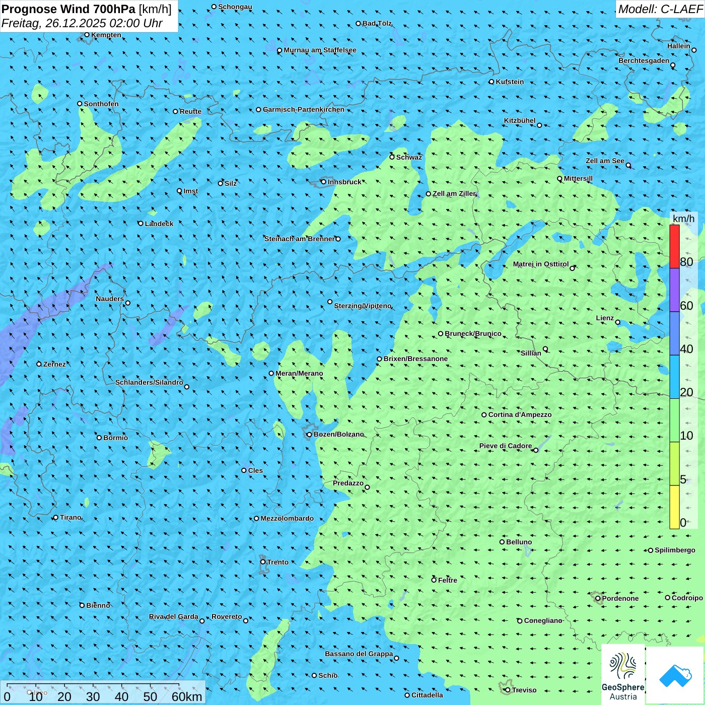Click the Sonthofen location dot
The width and height of the screenshot is (705, 705).
click(x=80, y=104)
